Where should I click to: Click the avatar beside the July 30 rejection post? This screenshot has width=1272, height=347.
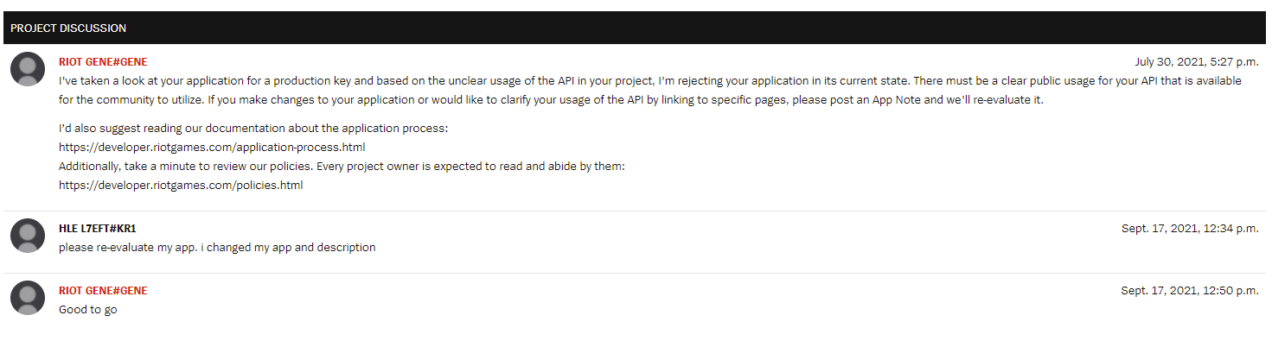click(28, 69)
